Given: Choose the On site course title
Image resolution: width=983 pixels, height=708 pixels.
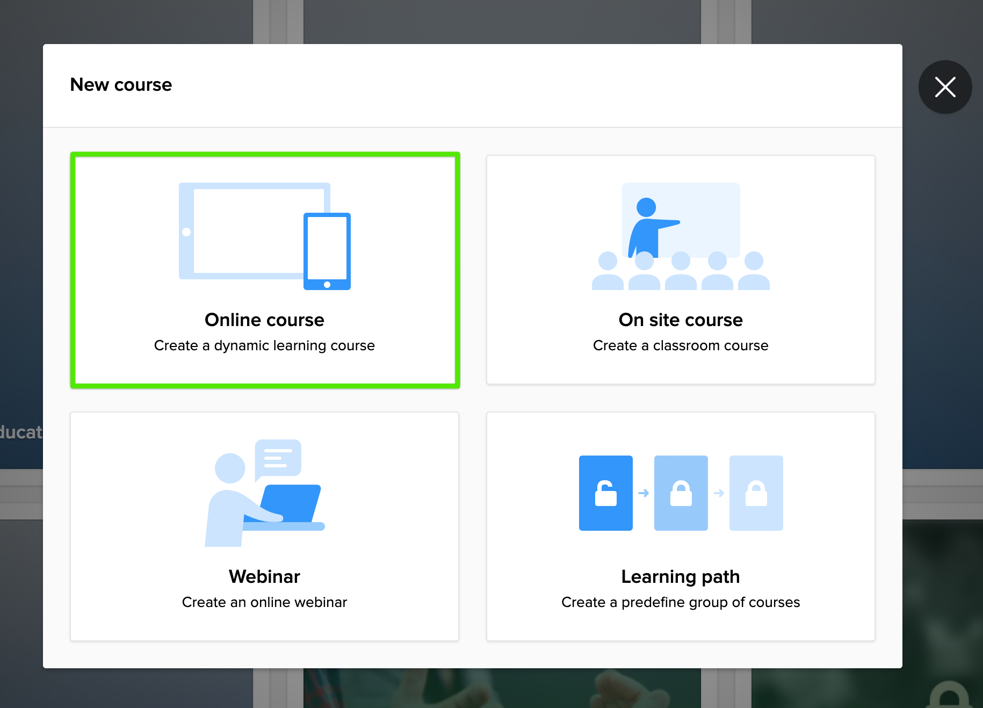Looking at the screenshot, I should (x=681, y=320).
